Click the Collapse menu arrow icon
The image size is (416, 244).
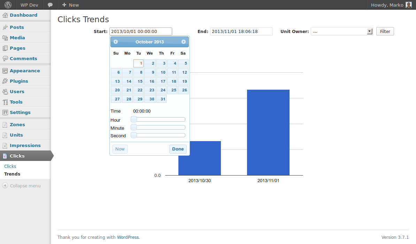coord(5,186)
